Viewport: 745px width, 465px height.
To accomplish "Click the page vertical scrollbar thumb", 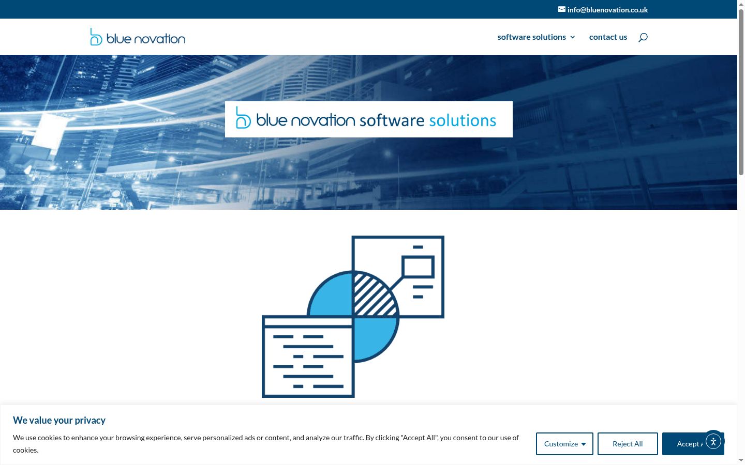I will [741, 92].
